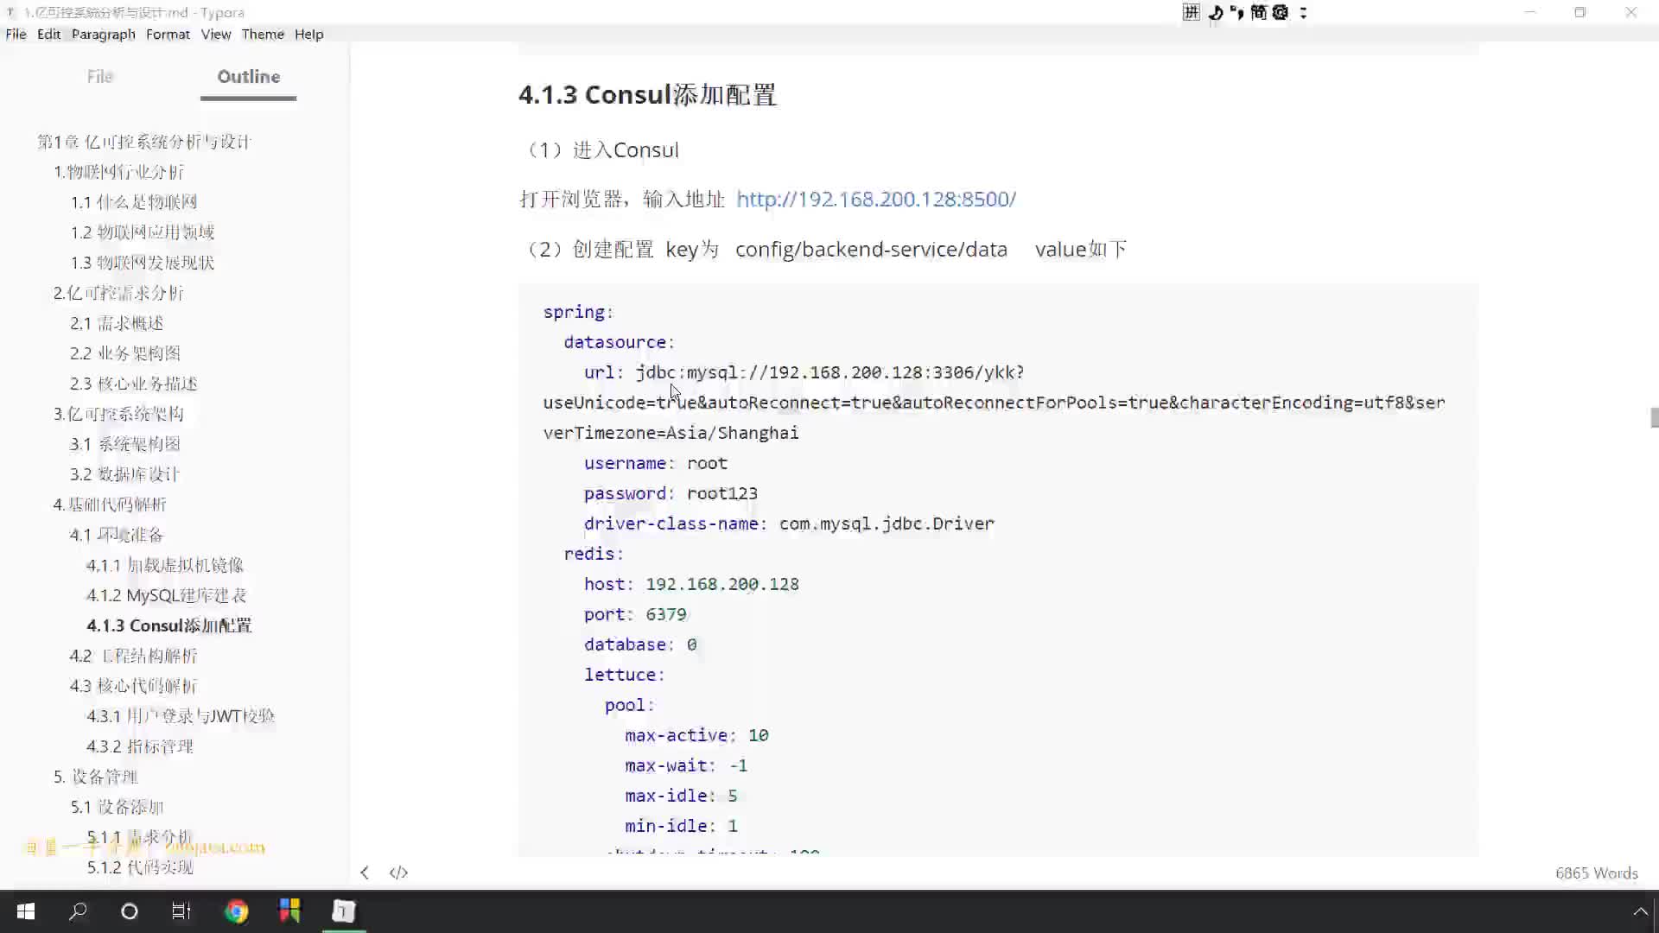Screen dimensions: 1659x933
Task: Open the IME emoji face icon
Action: (x=1281, y=12)
